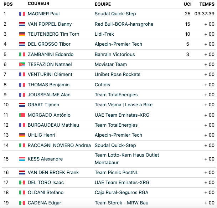Click the Portuguese flag beside MORGADO António
The width and height of the screenshot is (217, 208).
(x=22, y=115)
